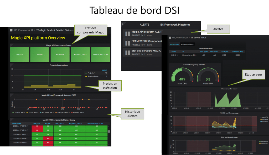Select the ALERTS panel heading

(144, 25)
